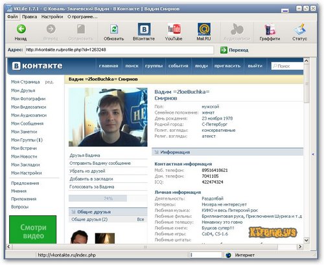
Task: Go back with the Назад arrow icon
Action: (x=21, y=29)
